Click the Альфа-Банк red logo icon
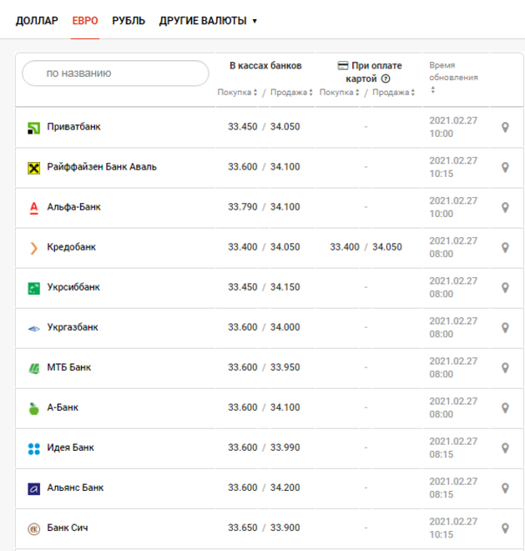 (x=33, y=208)
